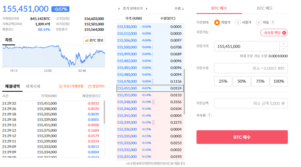Click the -0.07% change badge
Image resolution: width=301 pixels, height=167 pixels.
(60, 9)
